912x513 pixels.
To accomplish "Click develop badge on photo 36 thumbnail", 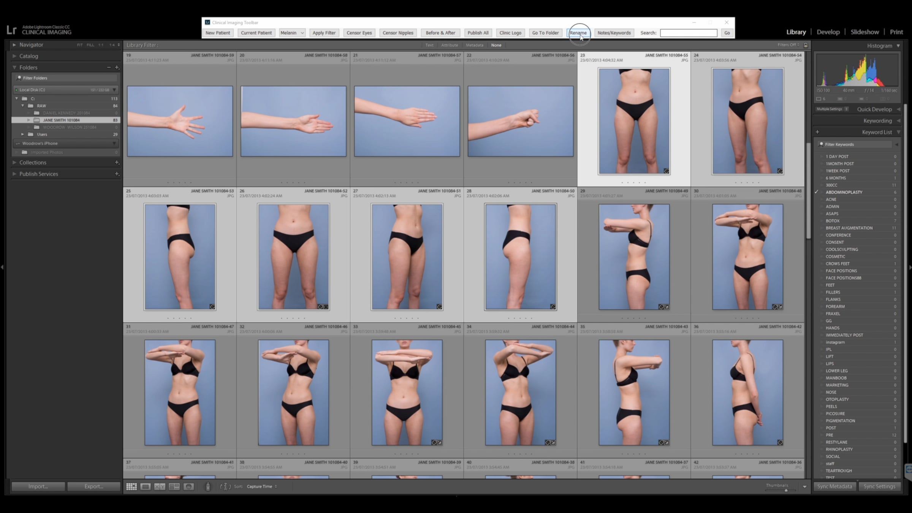I will pyautogui.click(x=780, y=442).
